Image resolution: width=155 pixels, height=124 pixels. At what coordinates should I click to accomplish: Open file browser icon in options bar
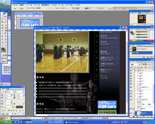(x=110, y=8)
